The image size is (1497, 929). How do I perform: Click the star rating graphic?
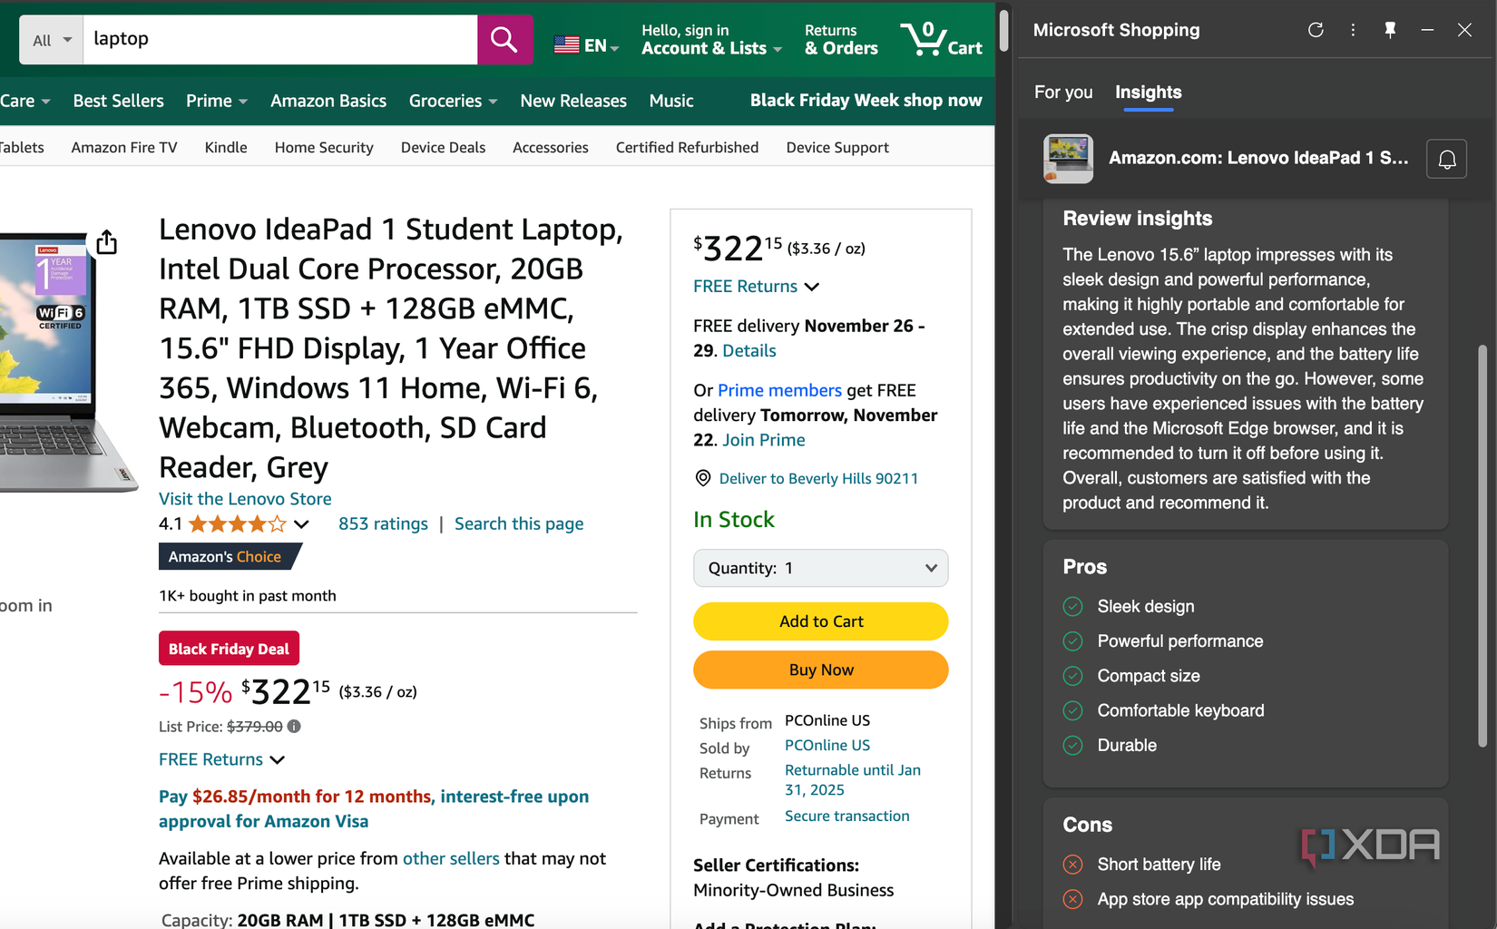click(x=237, y=523)
